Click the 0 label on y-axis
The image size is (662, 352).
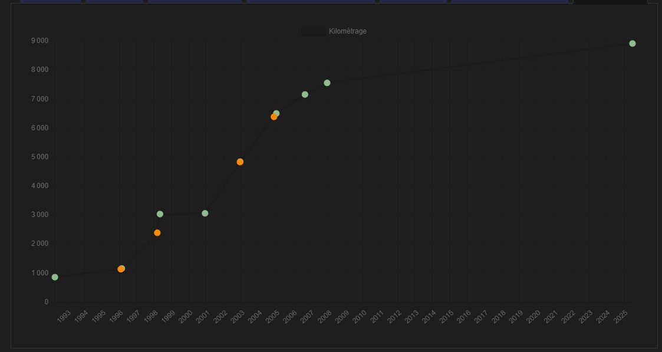(x=47, y=302)
